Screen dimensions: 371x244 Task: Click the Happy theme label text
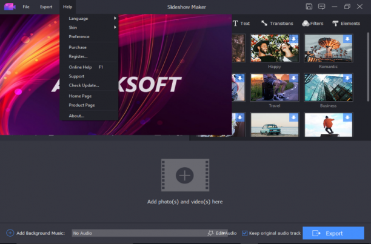pos(275,67)
